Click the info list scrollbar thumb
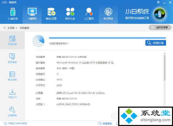Image resolution: width=173 pixels, height=126 pixels. pyautogui.click(x=165, y=68)
